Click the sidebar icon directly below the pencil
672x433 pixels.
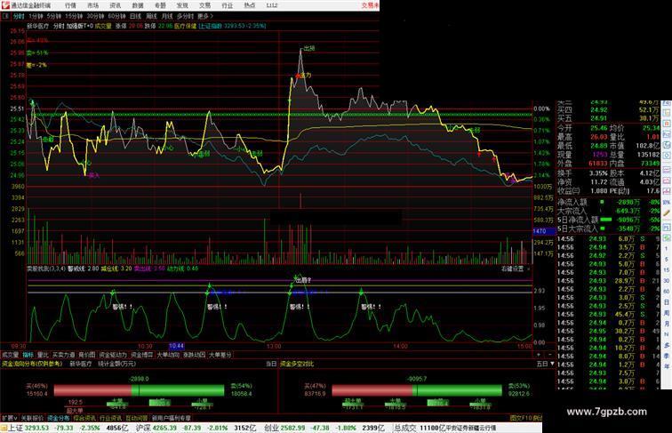[x=667, y=227]
